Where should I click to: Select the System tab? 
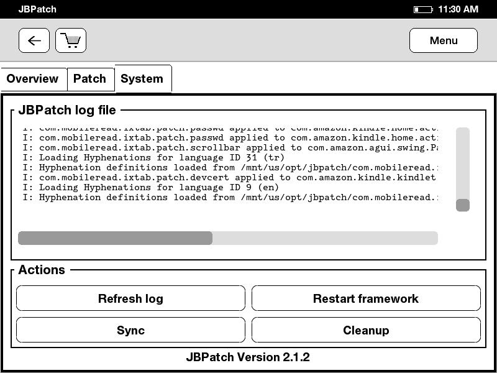(143, 79)
